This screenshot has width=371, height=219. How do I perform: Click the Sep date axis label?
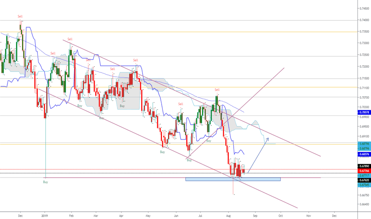click(255, 216)
